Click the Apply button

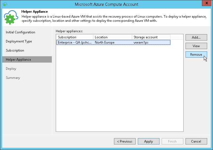coord(148,141)
